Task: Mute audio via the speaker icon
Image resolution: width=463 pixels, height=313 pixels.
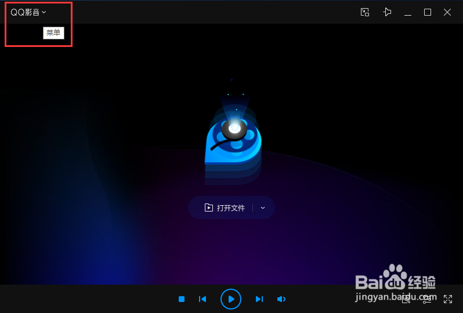Action: [x=281, y=299]
